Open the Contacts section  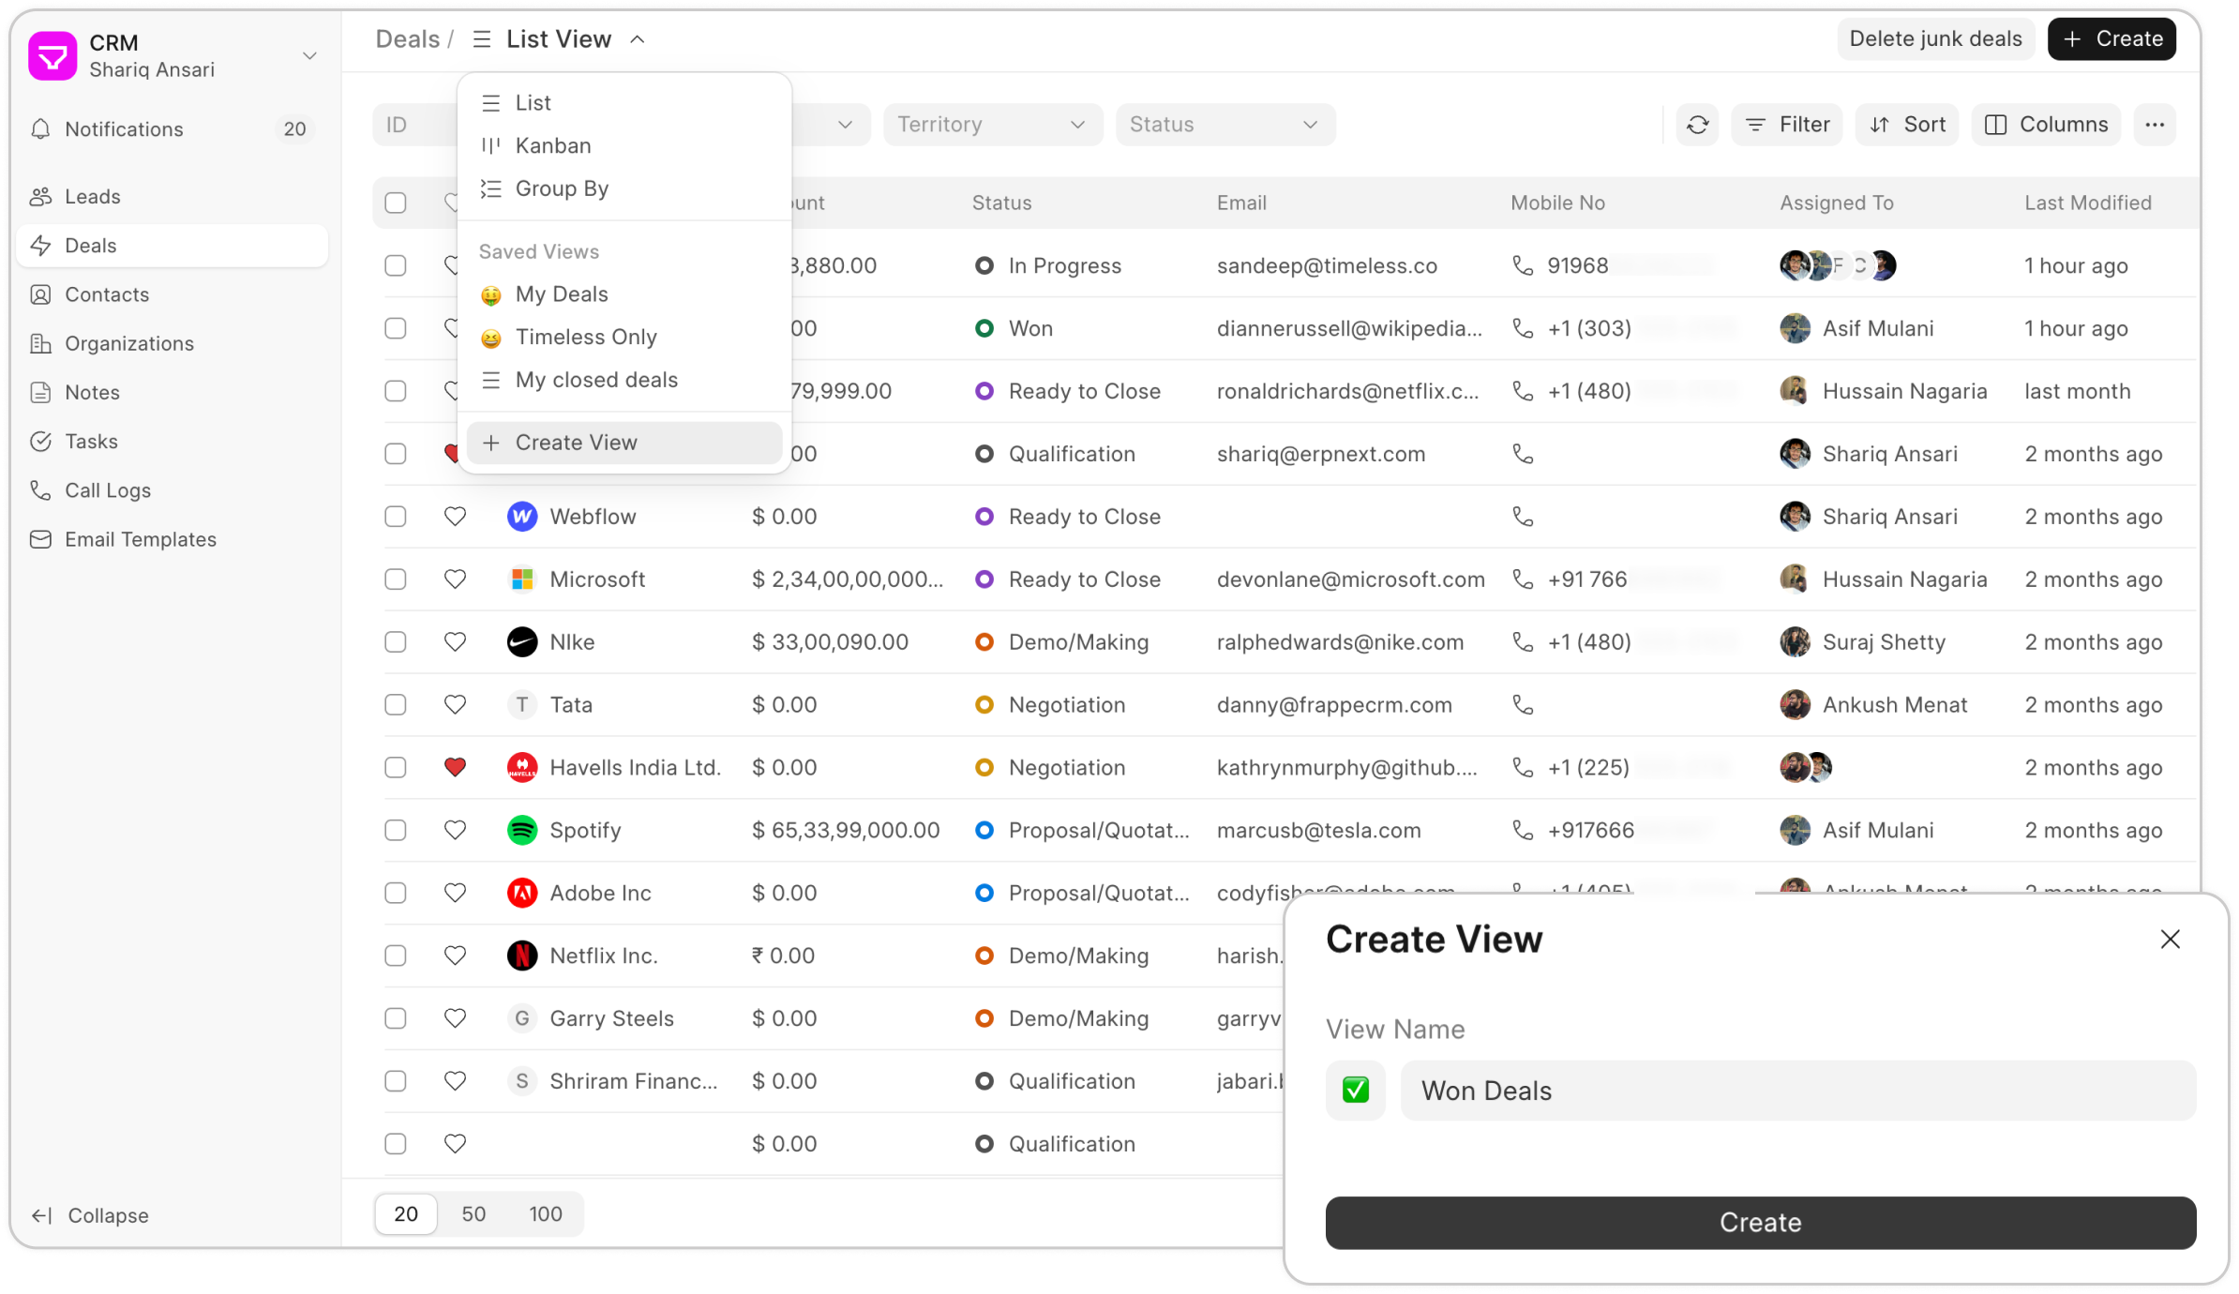pyautogui.click(x=106, y=293)
